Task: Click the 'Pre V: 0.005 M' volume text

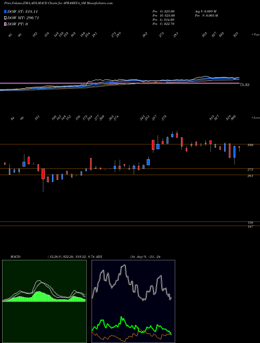Action: pos(206,16)
